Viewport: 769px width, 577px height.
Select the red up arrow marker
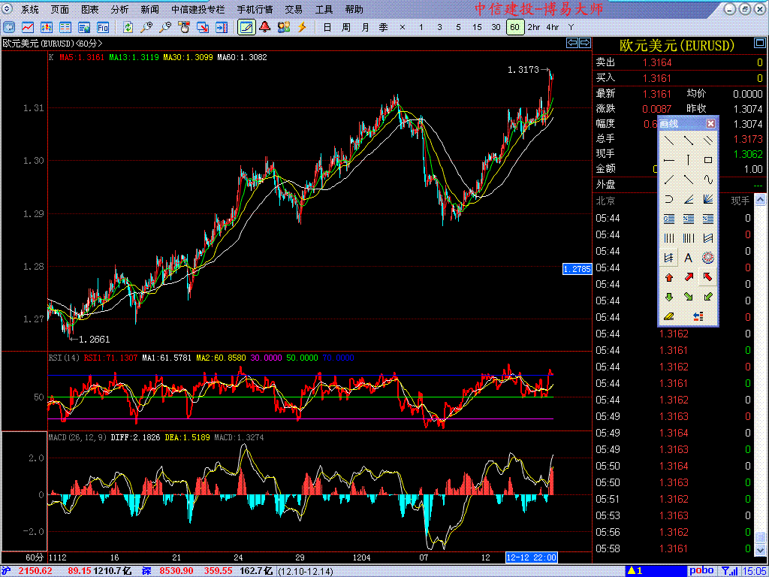(668, 277)
